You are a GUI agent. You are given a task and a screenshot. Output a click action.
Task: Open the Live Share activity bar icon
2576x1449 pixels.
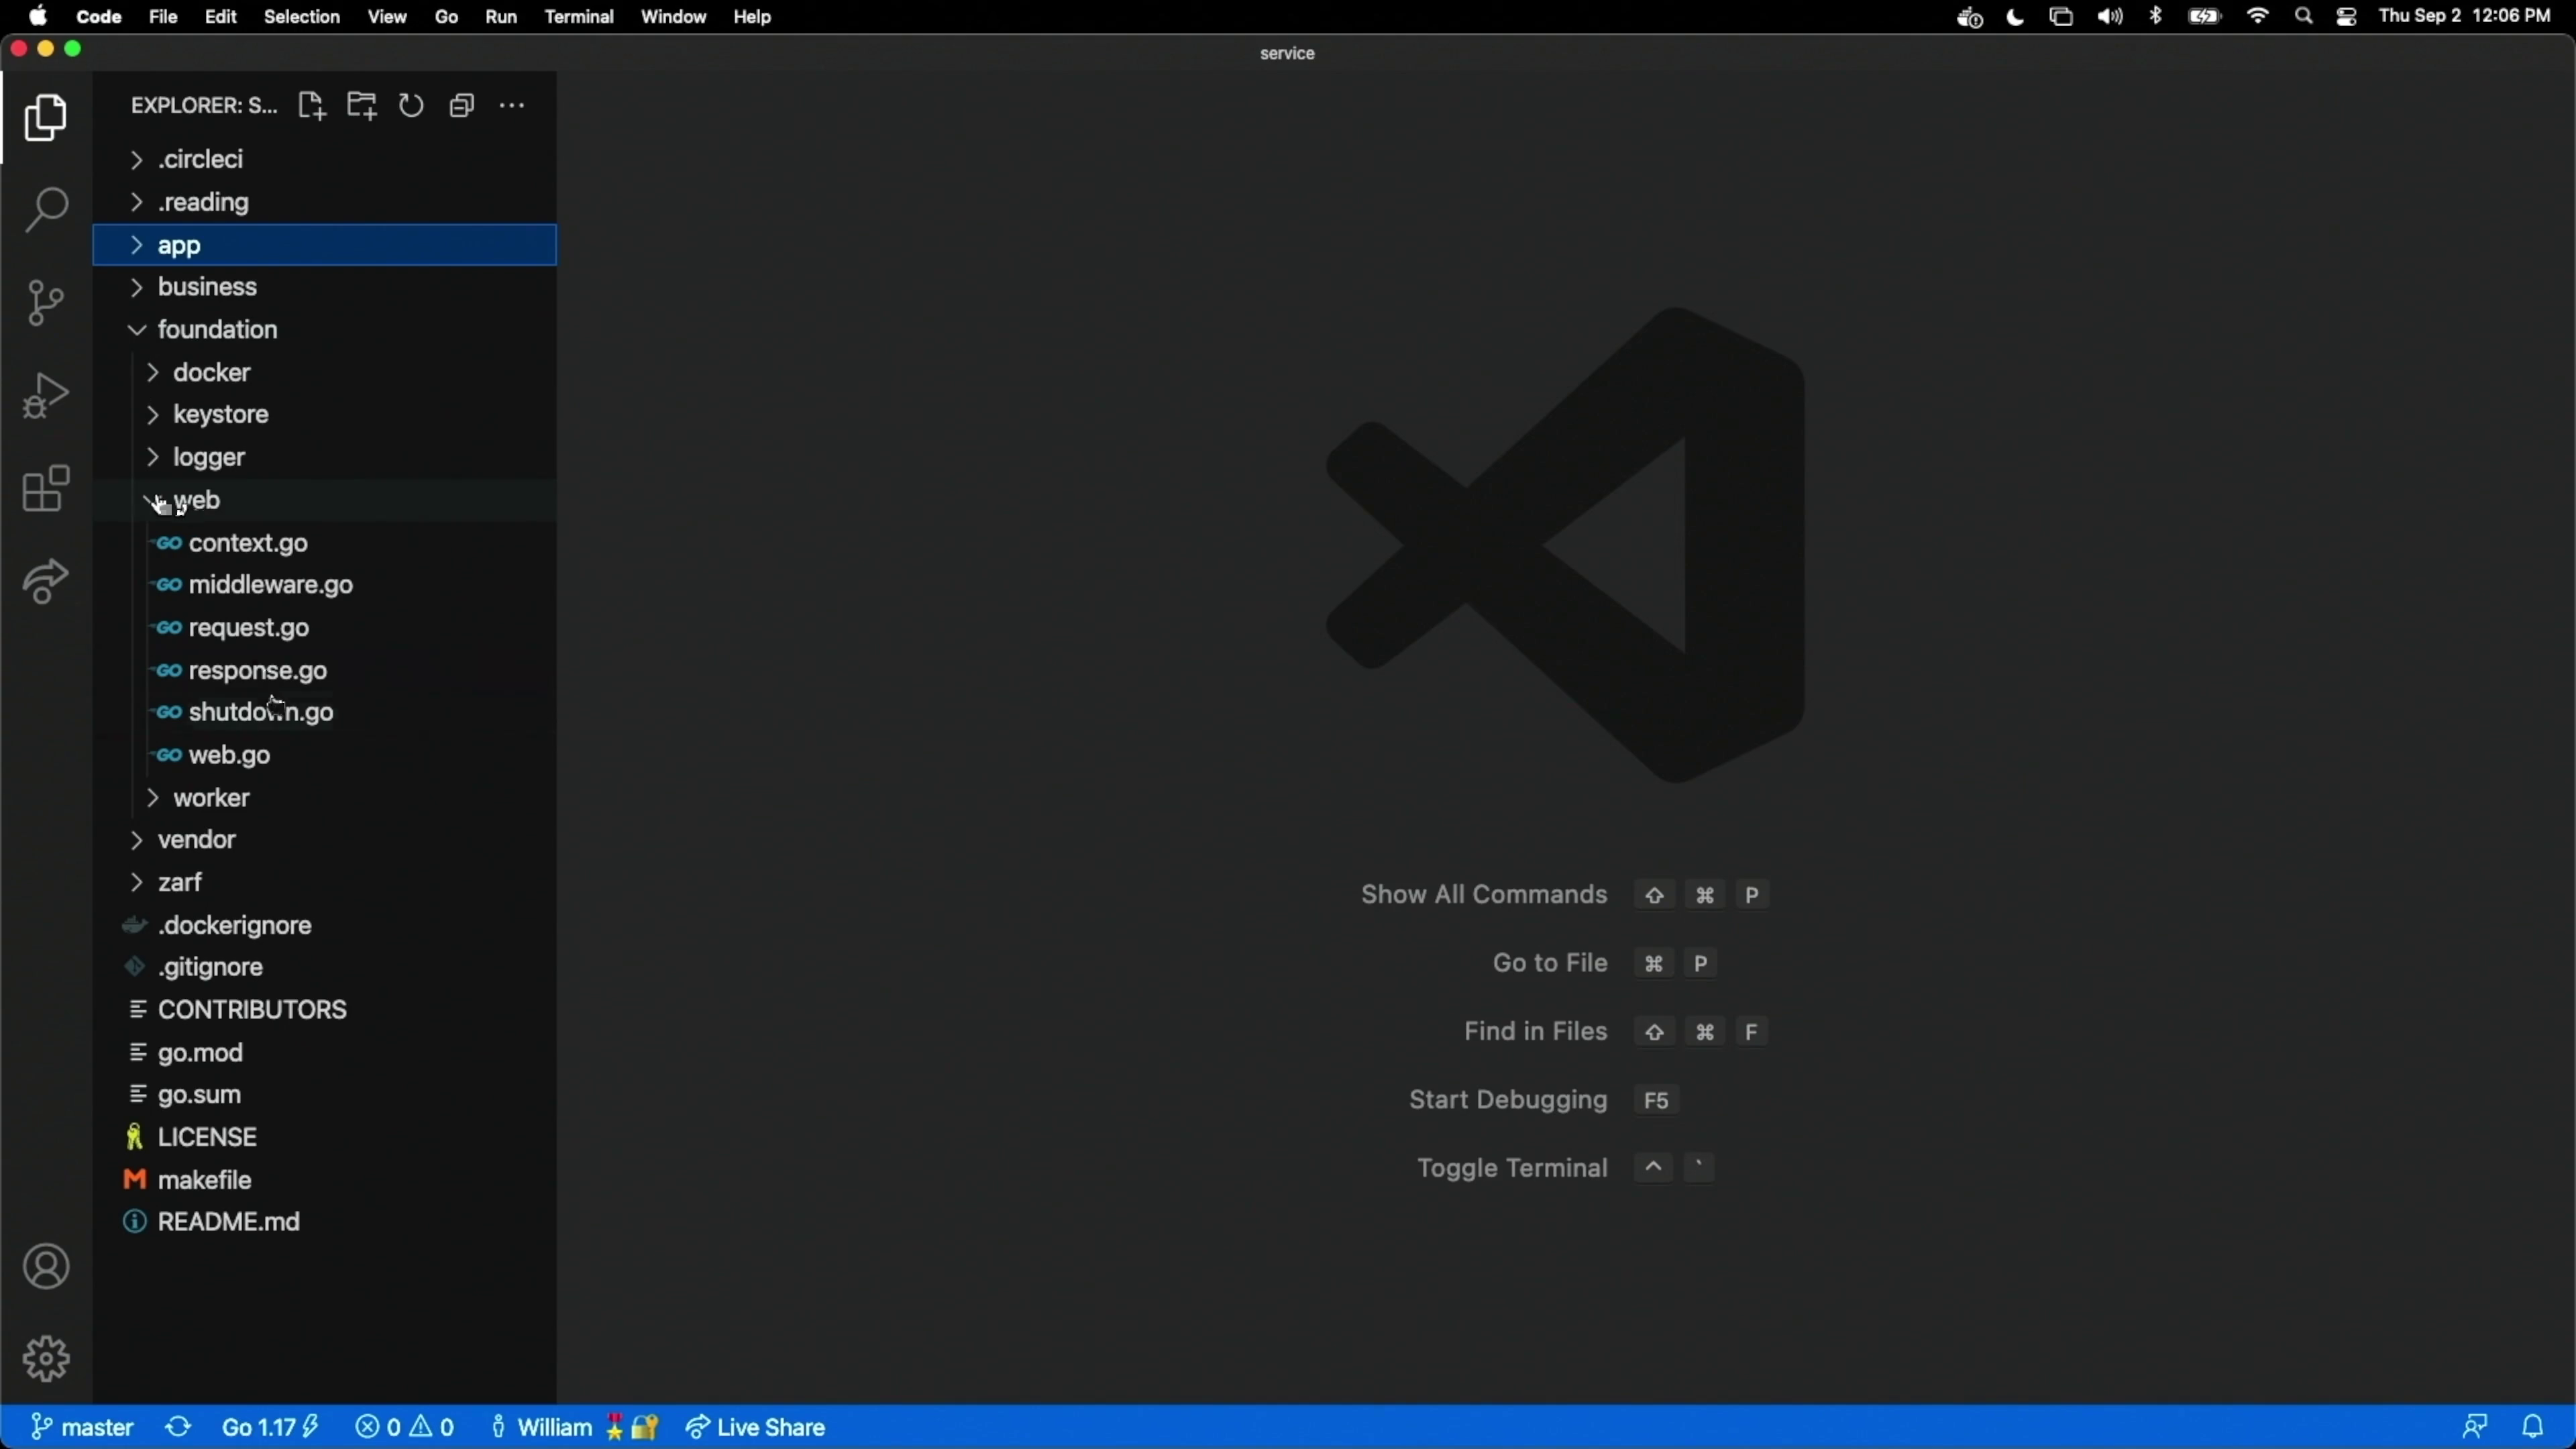[46, 581]
